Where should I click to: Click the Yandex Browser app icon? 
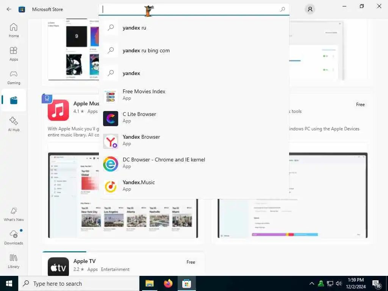tap(111, 141)
